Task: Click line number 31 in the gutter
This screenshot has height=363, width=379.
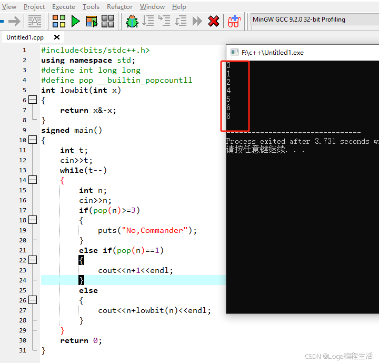Action: point(23,350)
